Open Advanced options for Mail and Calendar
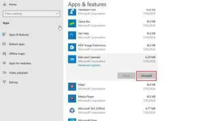 [89, 65]
